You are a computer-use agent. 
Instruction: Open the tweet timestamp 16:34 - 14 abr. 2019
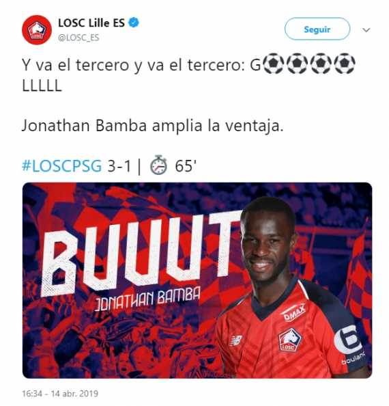click(60, 394)
